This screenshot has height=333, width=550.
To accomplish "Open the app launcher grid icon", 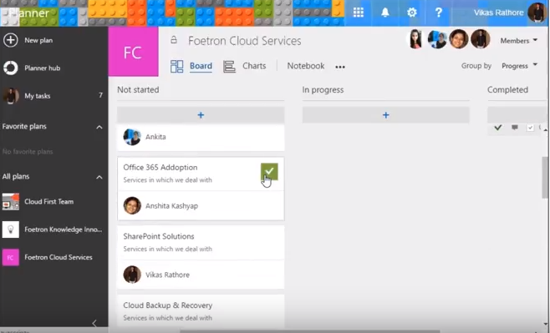I will click(x=358, y=13).
